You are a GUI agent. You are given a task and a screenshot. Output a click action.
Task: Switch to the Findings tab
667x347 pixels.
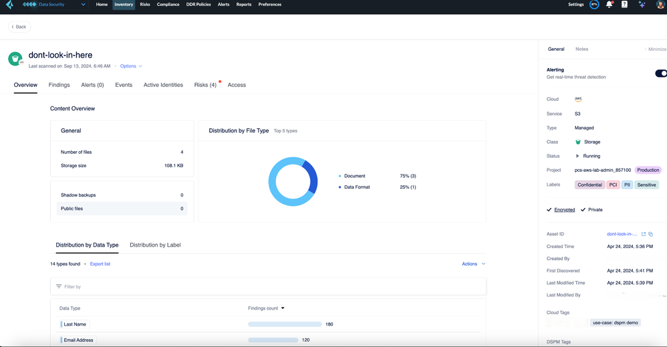[x=59, y=85]
